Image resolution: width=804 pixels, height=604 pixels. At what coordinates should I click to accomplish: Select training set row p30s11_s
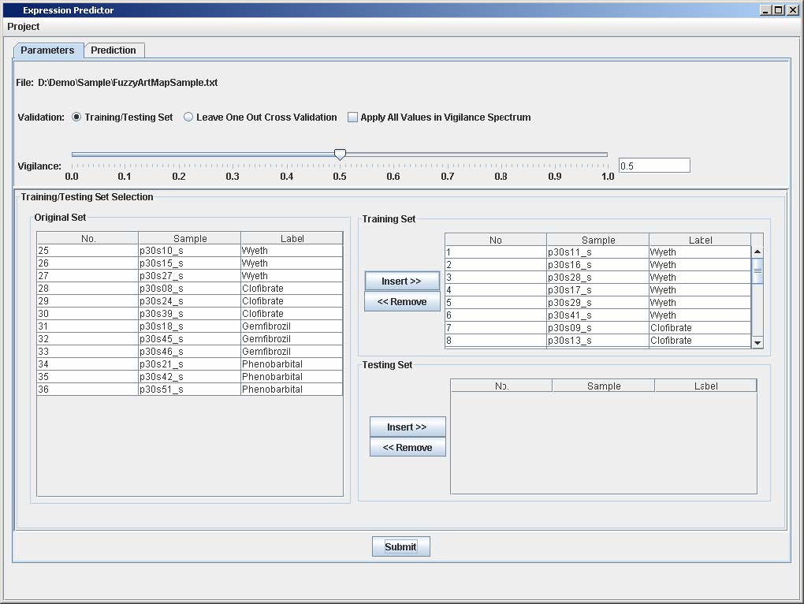[597, 252]
